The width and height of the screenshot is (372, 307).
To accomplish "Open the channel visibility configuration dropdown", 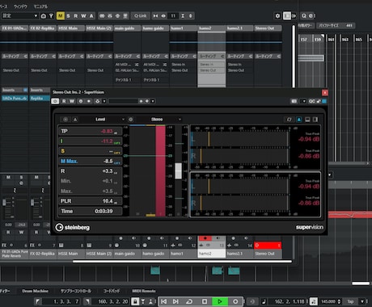I will (19, 16).
